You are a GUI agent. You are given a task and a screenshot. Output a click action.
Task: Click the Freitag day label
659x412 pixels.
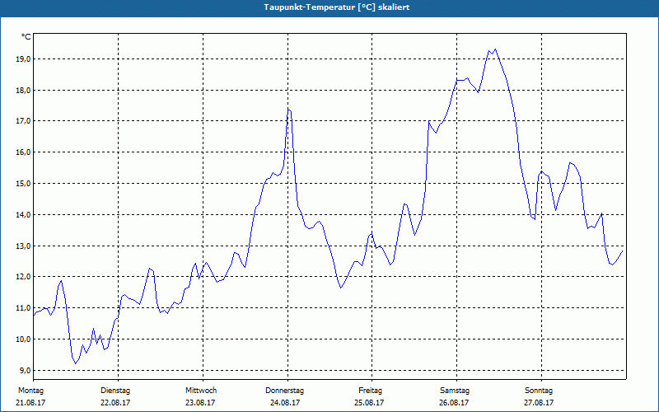370,391
